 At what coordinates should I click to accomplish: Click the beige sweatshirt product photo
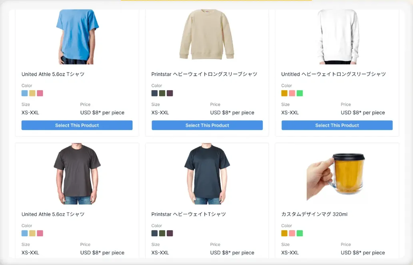click(207, 35)
